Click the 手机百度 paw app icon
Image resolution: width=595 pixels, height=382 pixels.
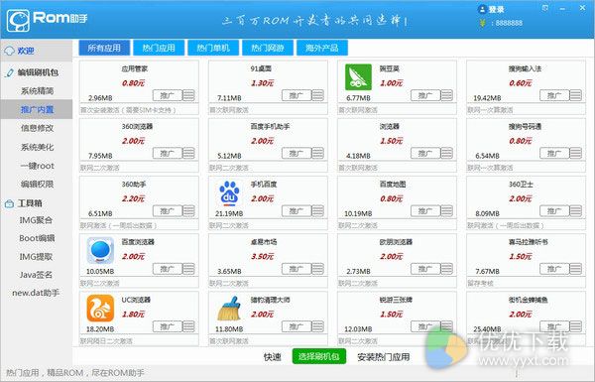(229, 192)
